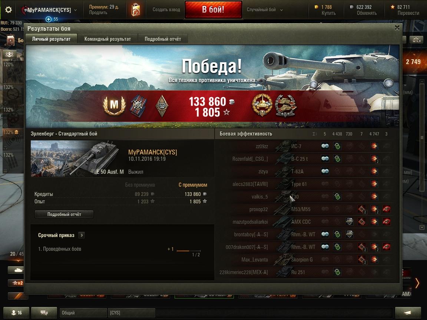Select the rhombus knuckle medal icon

(x=162, y=106)
